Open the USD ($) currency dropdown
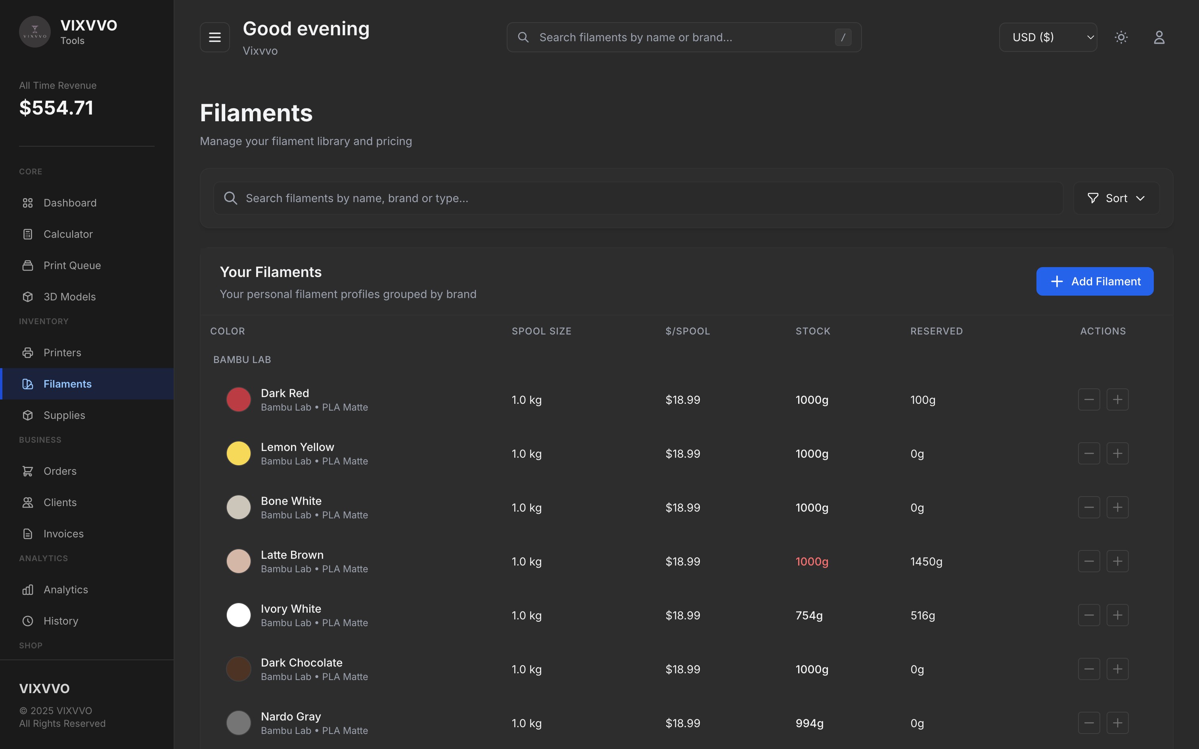This screenshot has width=1199, height=749. pyautogui.click(x=1048, y=37)
